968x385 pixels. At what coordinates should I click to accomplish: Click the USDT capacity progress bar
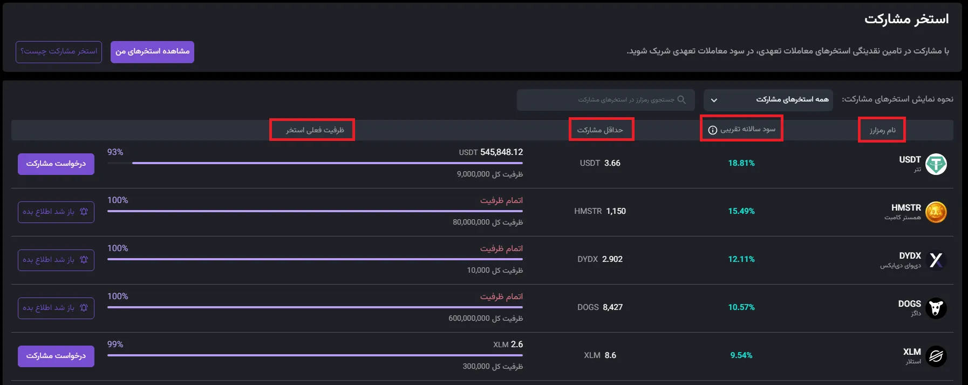point(315,163)
